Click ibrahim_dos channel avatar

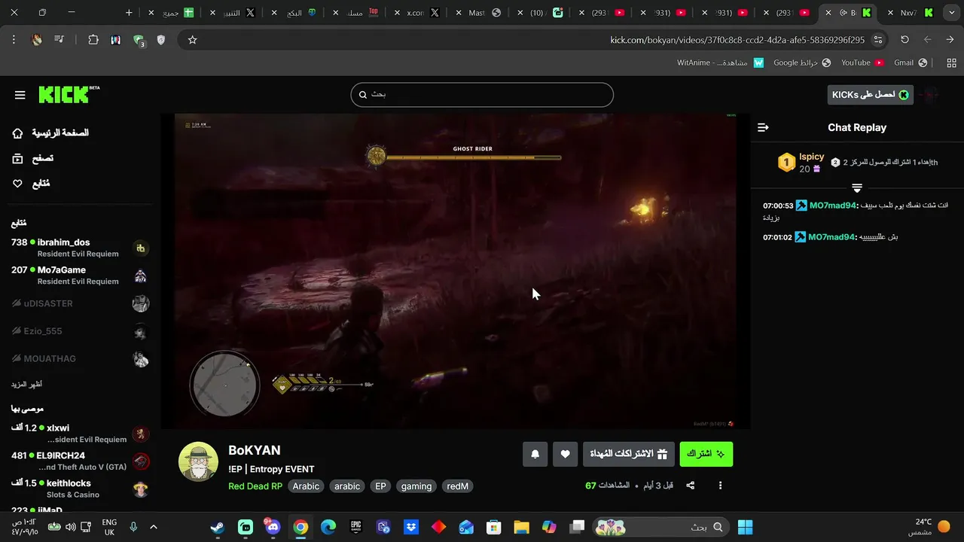point(141,248)
